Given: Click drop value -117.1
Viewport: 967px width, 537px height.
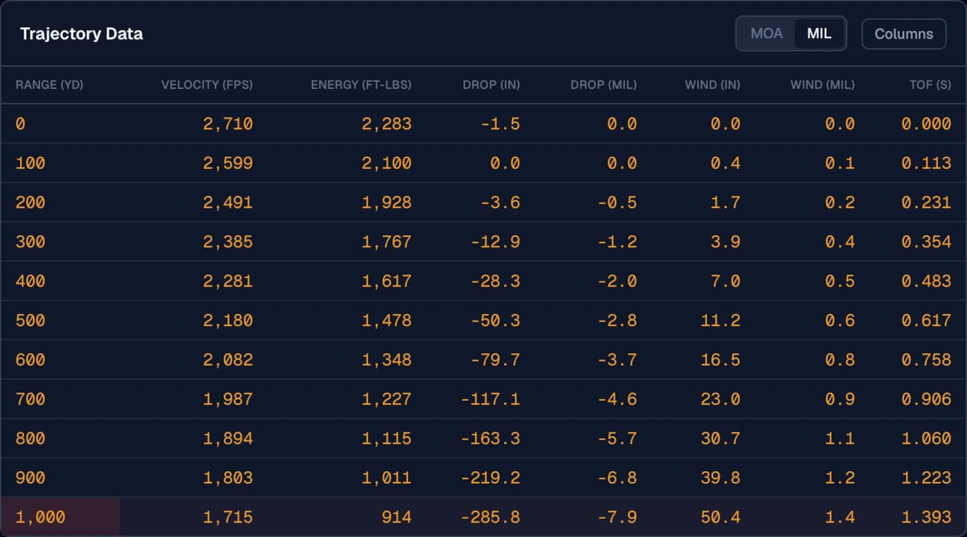Looking at the screenshot, I should (x=490, y=399).
